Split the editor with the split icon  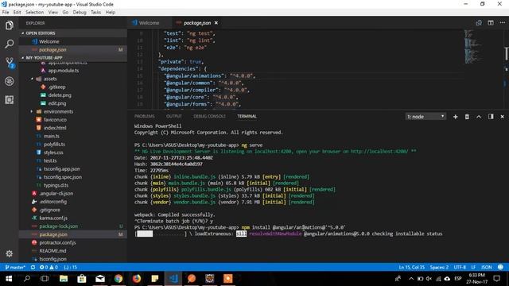[x=491, y=23]
